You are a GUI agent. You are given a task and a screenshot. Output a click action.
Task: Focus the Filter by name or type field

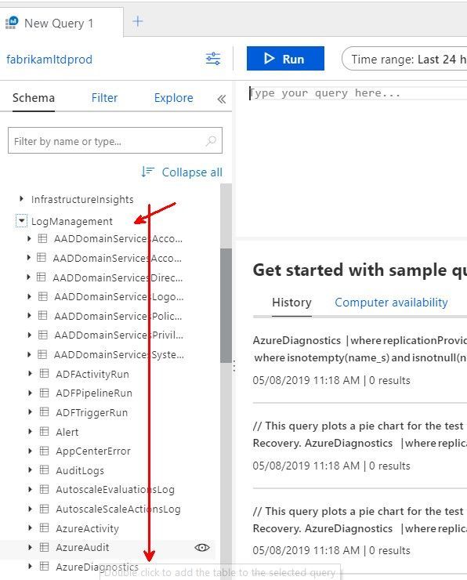pos(115,140)
